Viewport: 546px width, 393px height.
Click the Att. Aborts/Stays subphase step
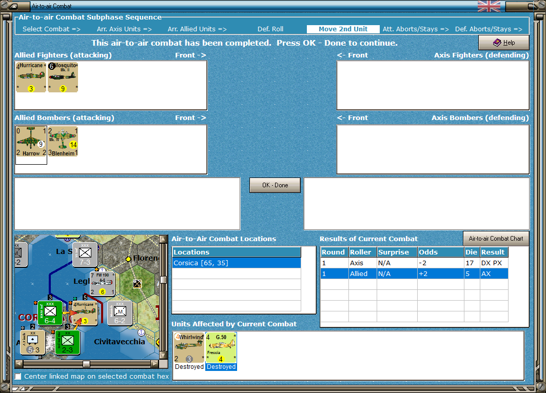[x=416, y=29]
